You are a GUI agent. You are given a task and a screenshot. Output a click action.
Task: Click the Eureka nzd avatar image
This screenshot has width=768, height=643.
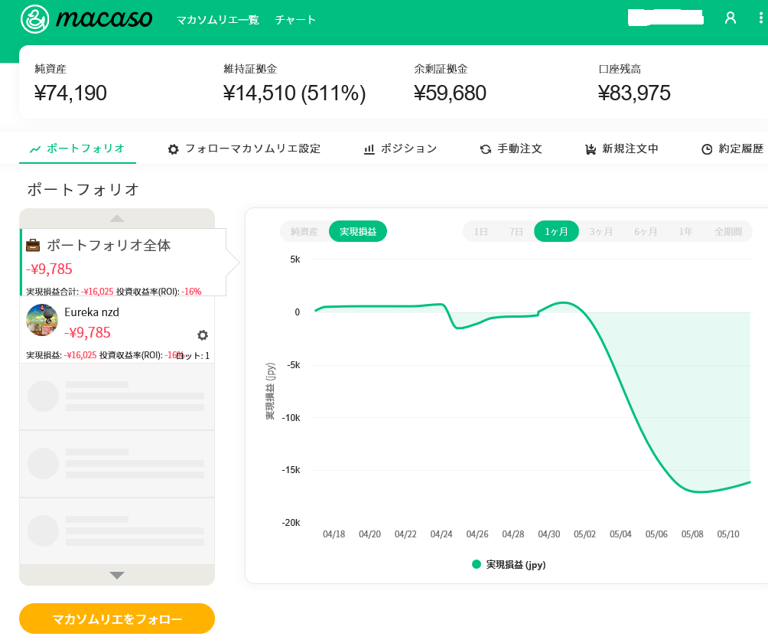[42, 320]
